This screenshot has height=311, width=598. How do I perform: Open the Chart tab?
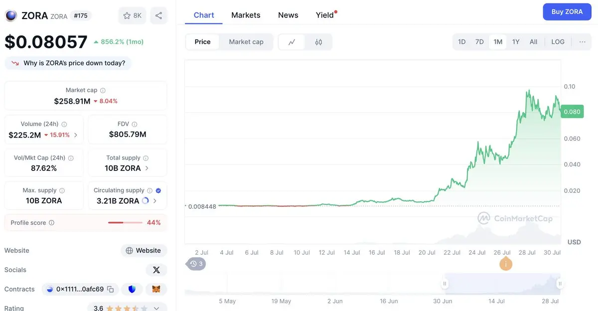click(204, 15)
